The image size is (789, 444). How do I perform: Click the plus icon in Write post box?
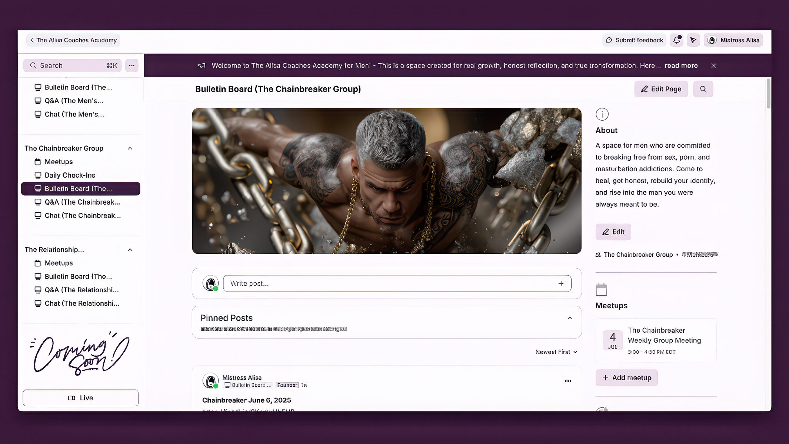tap(561, 283)
